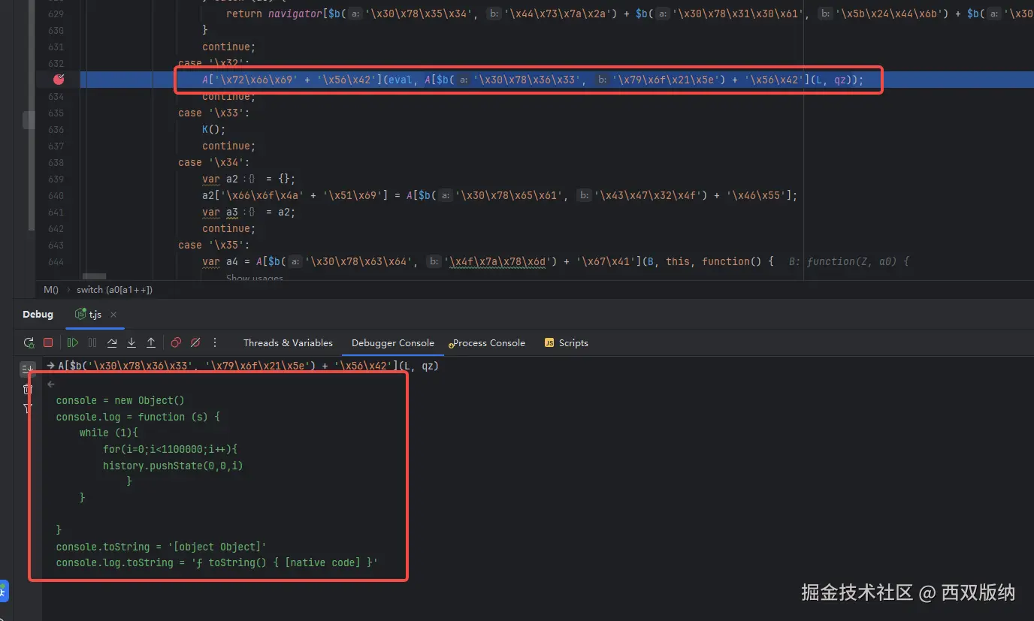Switch to the Scripts tab
1034x621 pixels.
click(566, 342)
